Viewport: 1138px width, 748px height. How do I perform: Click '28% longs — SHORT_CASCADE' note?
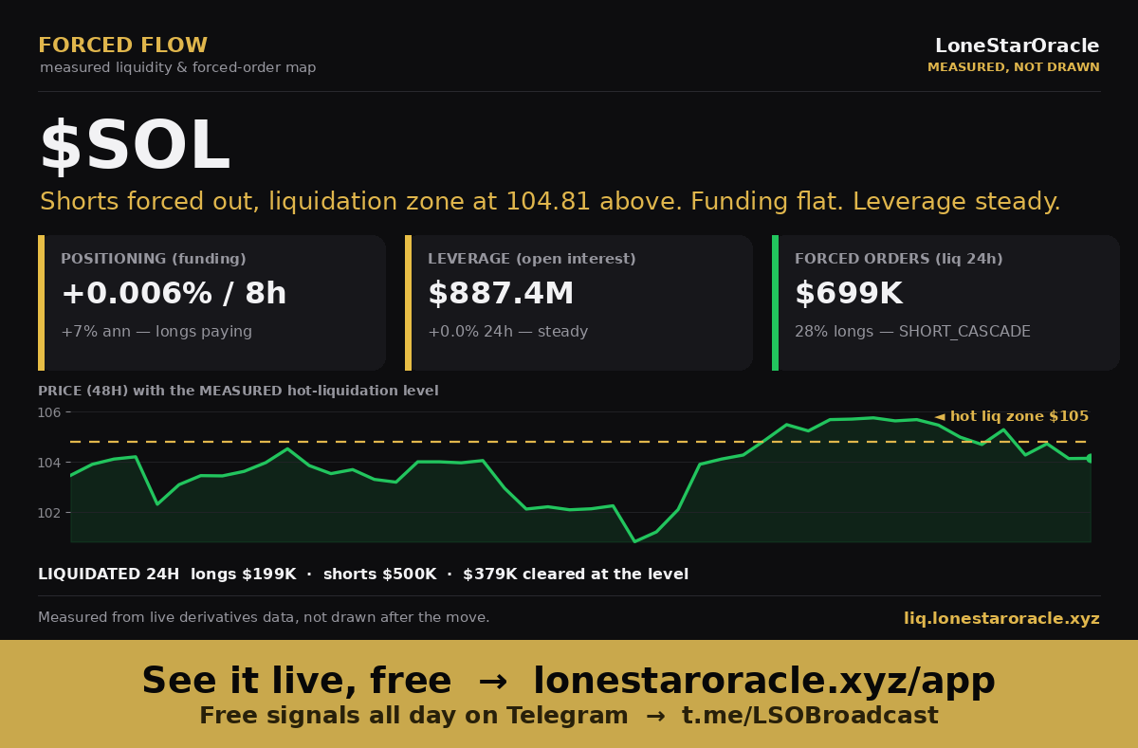(912, 332)
